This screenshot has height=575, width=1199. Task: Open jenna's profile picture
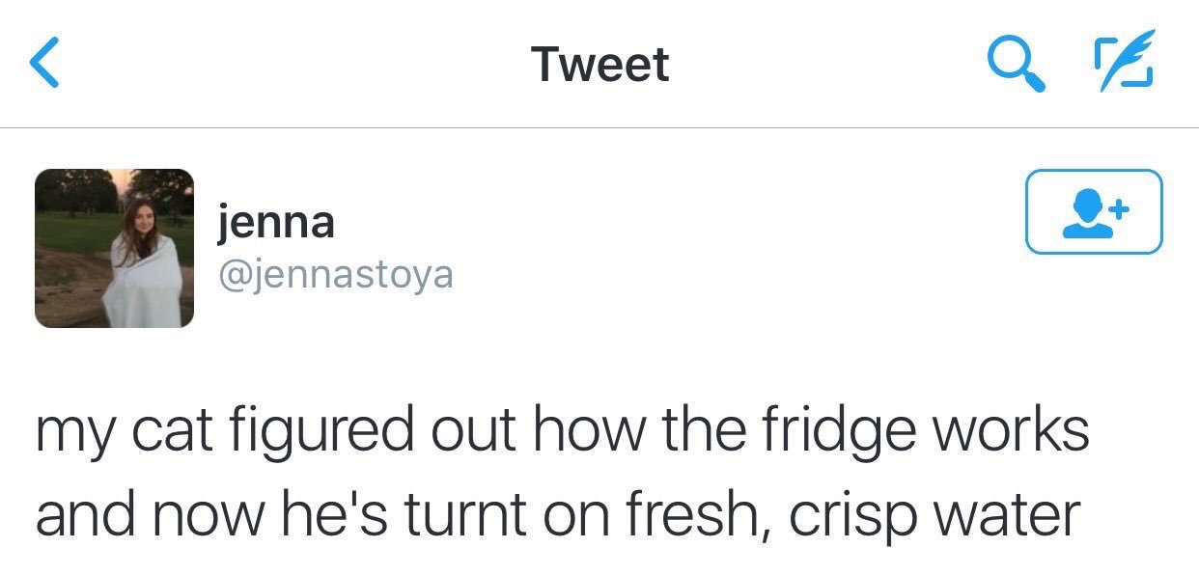click(115, 248)
